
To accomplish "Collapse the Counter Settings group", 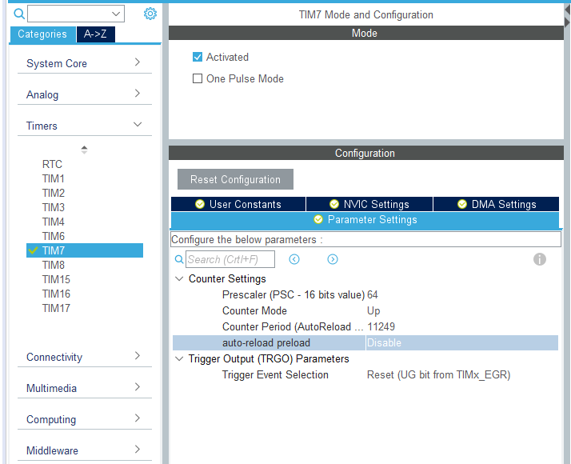I will (179, 279).
